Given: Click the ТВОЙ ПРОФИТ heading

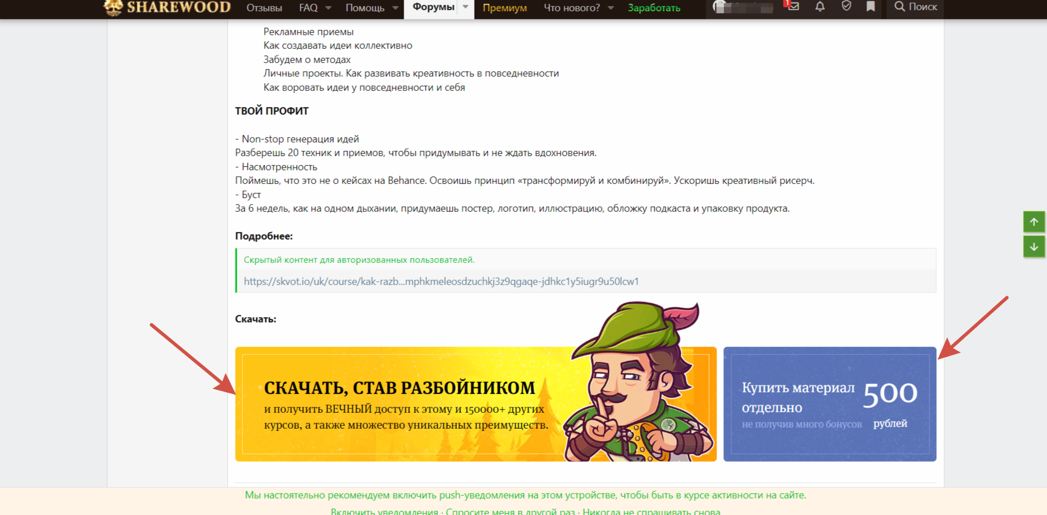Looking at the screenshot, I should [x=272, y=111].
